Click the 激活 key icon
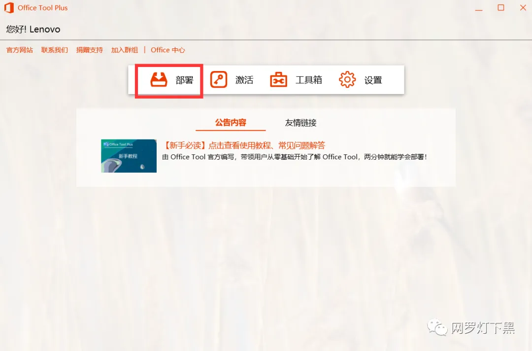Image resolution: width=532 pixels, height=351 pixels. tap(219, 79)
